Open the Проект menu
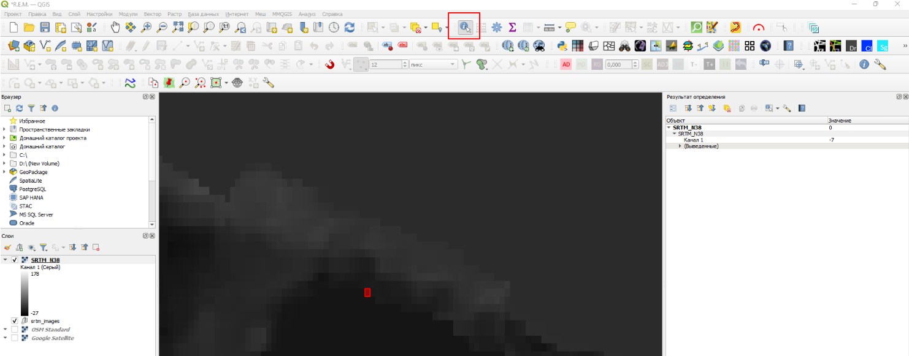This screenshot has height=356, width=909. point(13,13)
